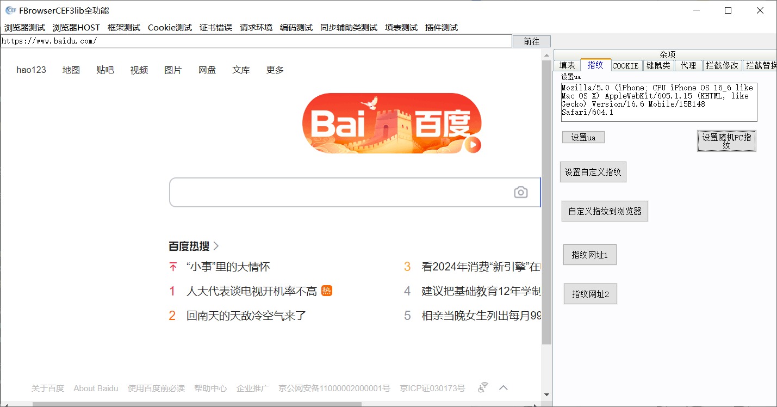Open the 百度热搜 heading link
The height and width of the screenshot is (407, 777).
tap(189, 246)
